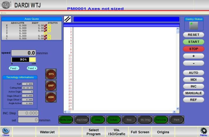Click 'PM0001 Axes not sized' message
Image resolution: width=209 pixels, height=137 pixels.
click(95, 9)
